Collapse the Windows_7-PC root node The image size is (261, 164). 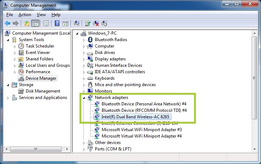point(77,34)
